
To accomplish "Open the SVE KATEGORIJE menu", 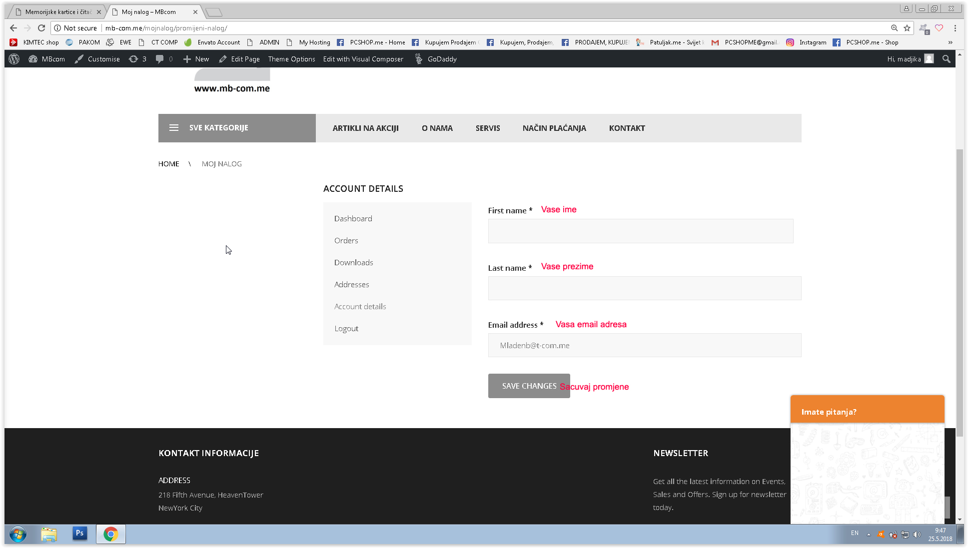I will click(237, 128).
